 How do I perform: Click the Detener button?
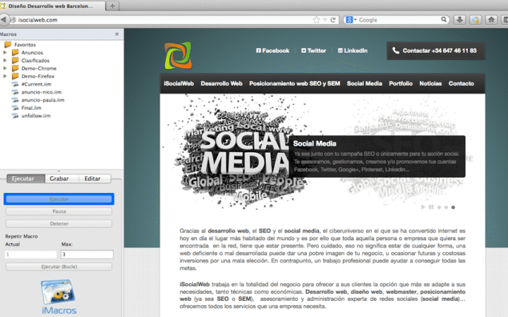click(59, 224)
